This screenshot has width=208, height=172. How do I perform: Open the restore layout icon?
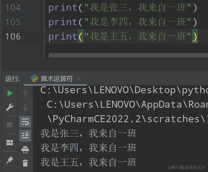point(10,143)
